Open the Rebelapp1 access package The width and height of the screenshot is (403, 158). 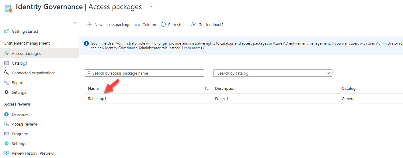pos(97,99)
